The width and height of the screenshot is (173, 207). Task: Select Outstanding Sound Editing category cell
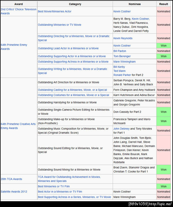[x=75, y=150]
